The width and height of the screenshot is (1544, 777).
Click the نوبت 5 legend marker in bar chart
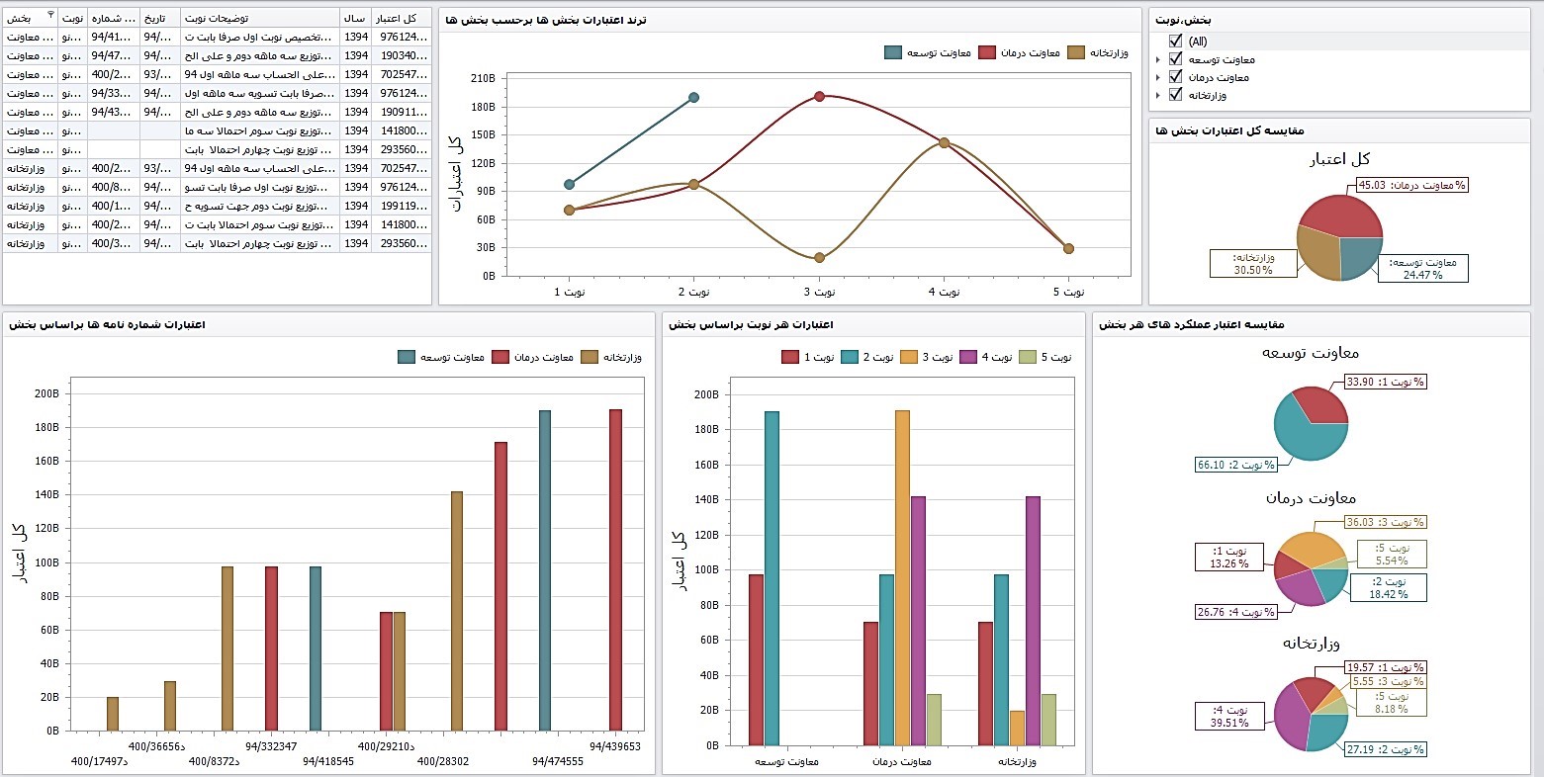coord(1028,357)
